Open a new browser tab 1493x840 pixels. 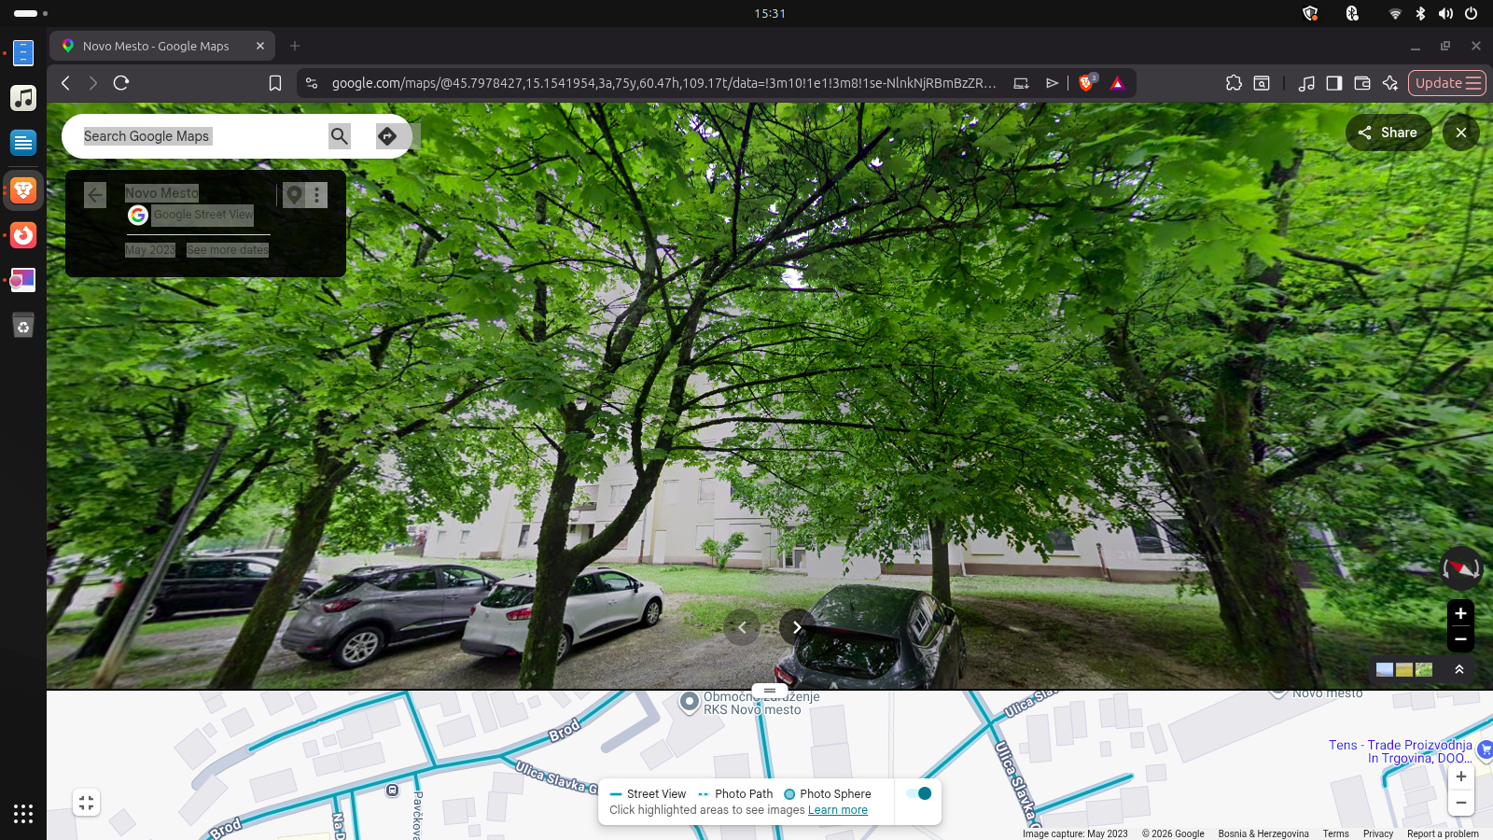click(x=295, y=46)
